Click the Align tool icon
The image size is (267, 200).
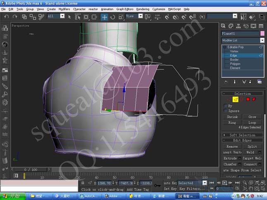[x=252, y=17]
